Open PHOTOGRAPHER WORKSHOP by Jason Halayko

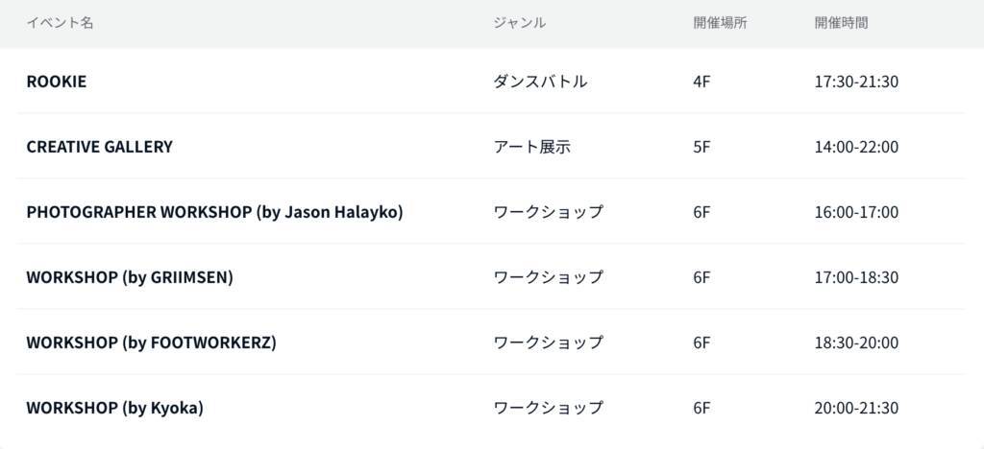point(214,212)
